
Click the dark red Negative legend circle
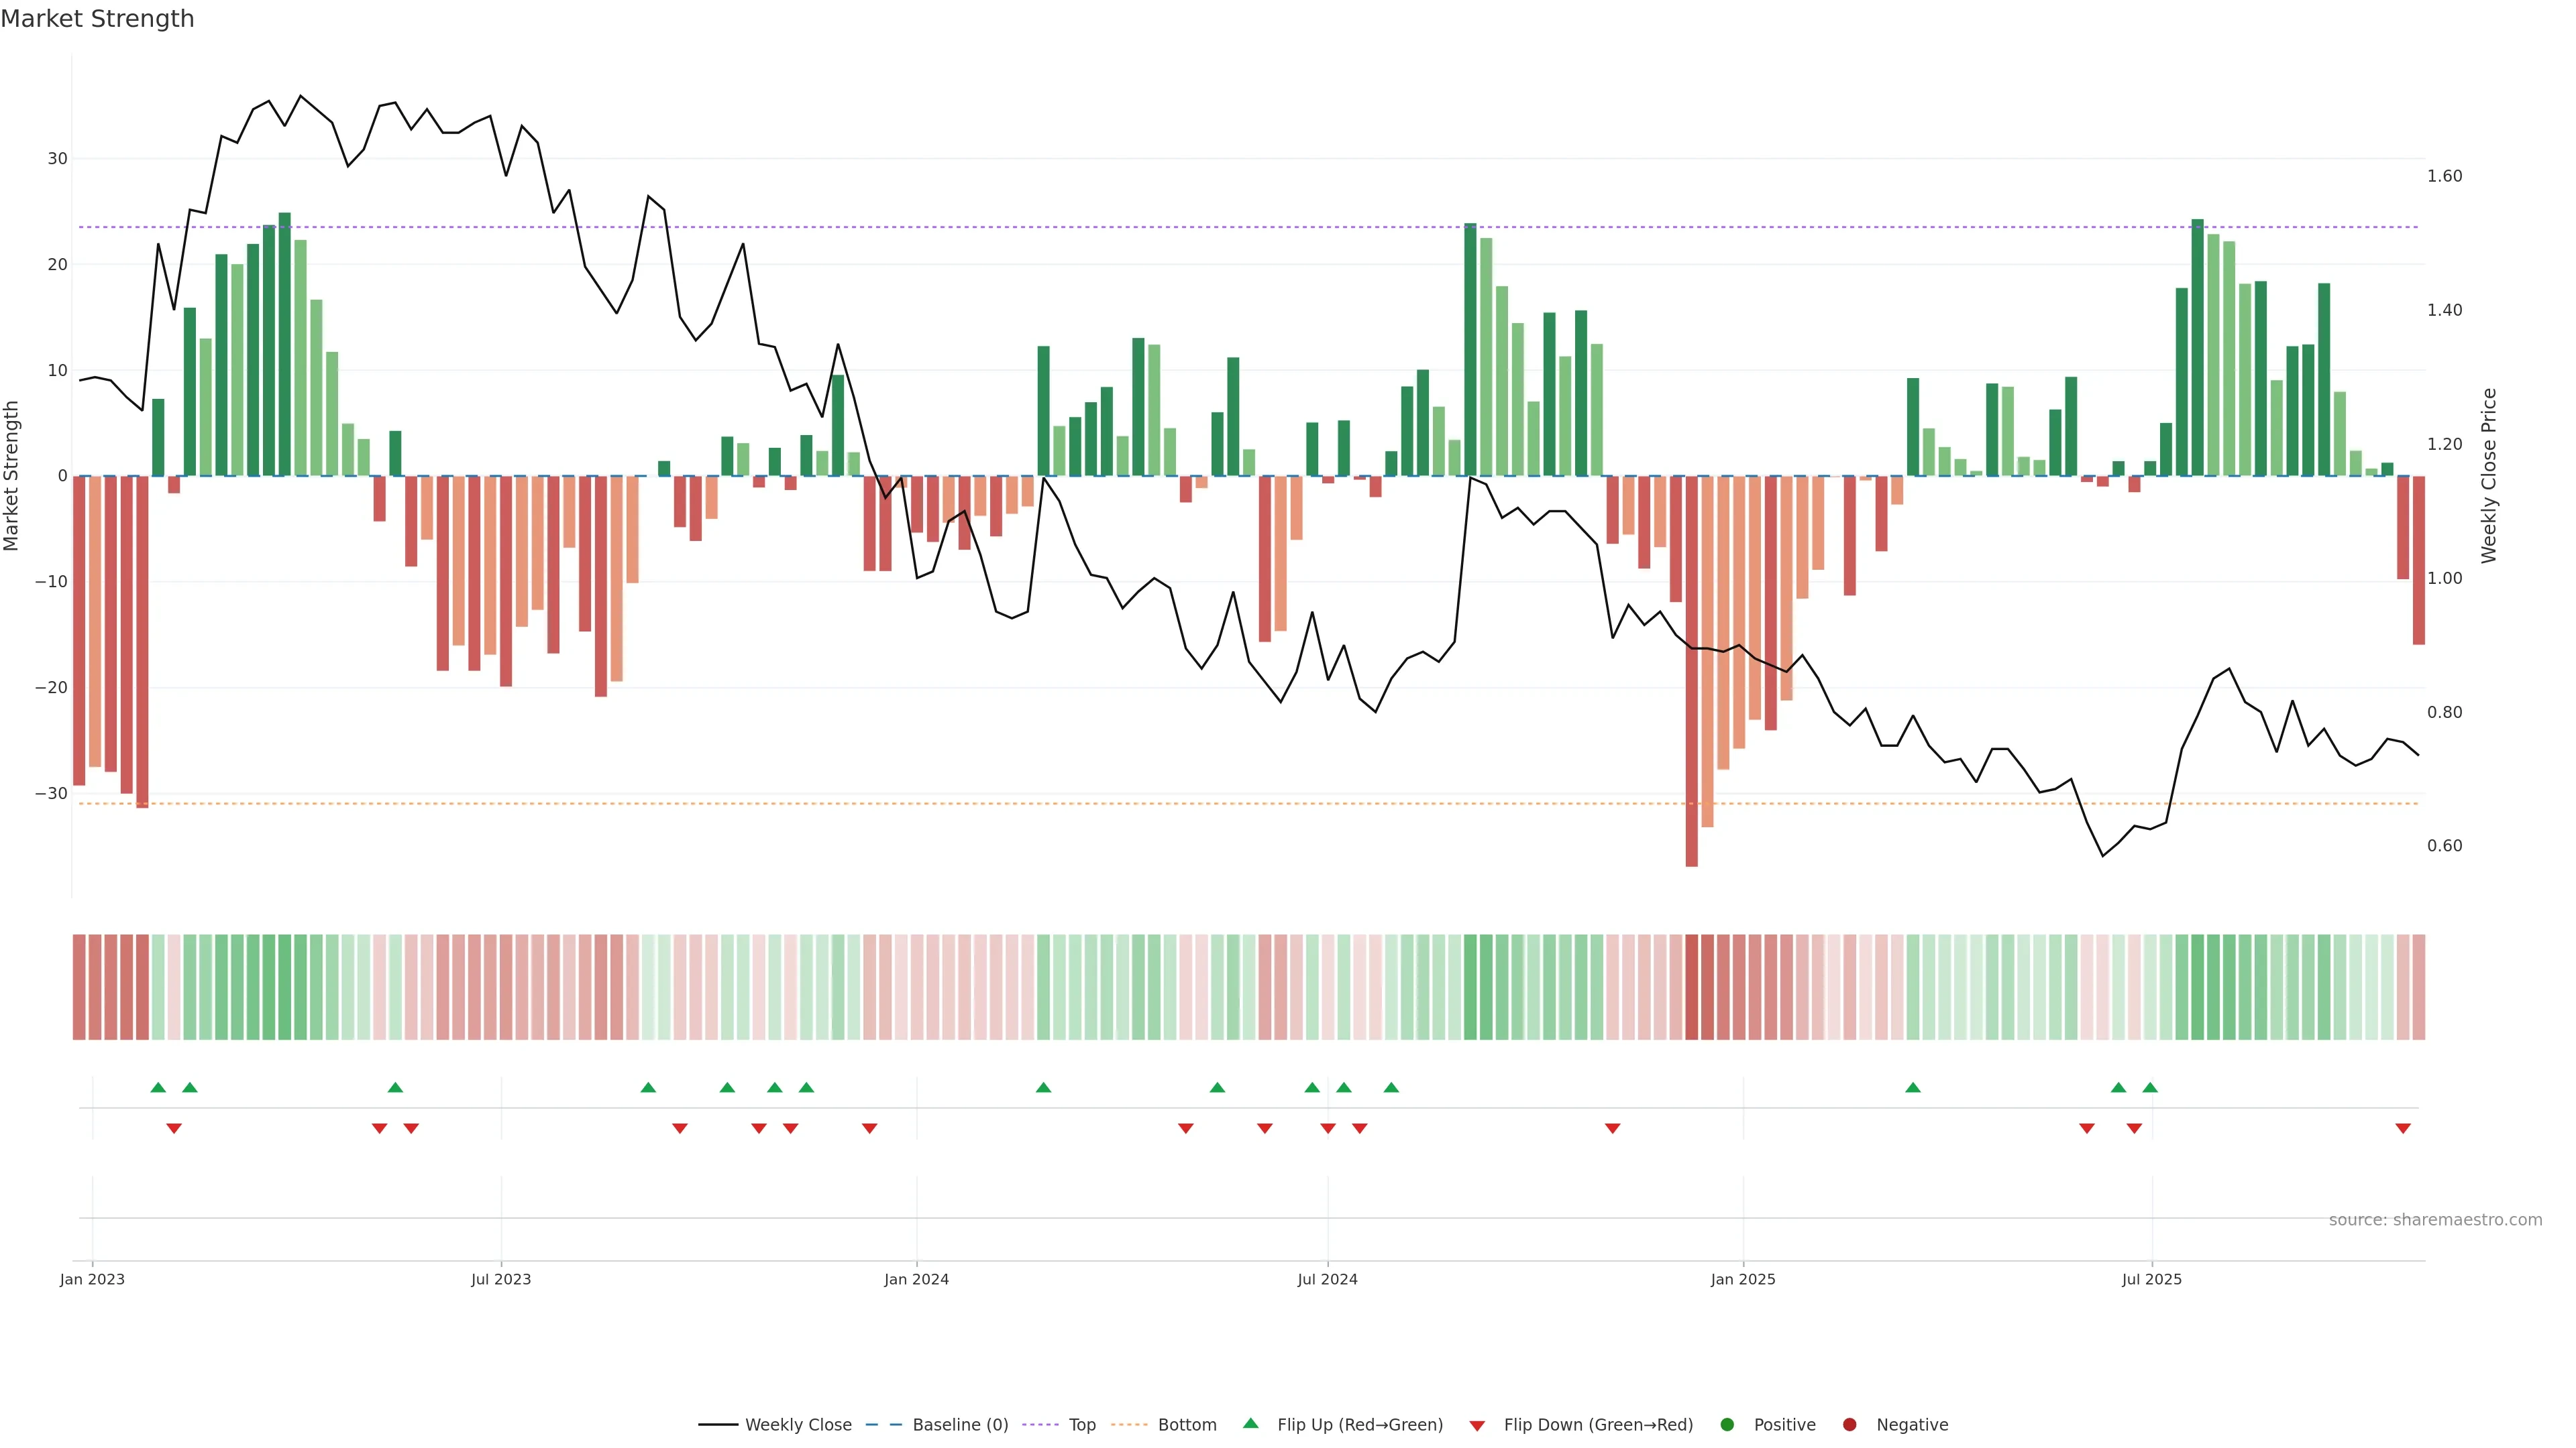click(1849, 1425)
